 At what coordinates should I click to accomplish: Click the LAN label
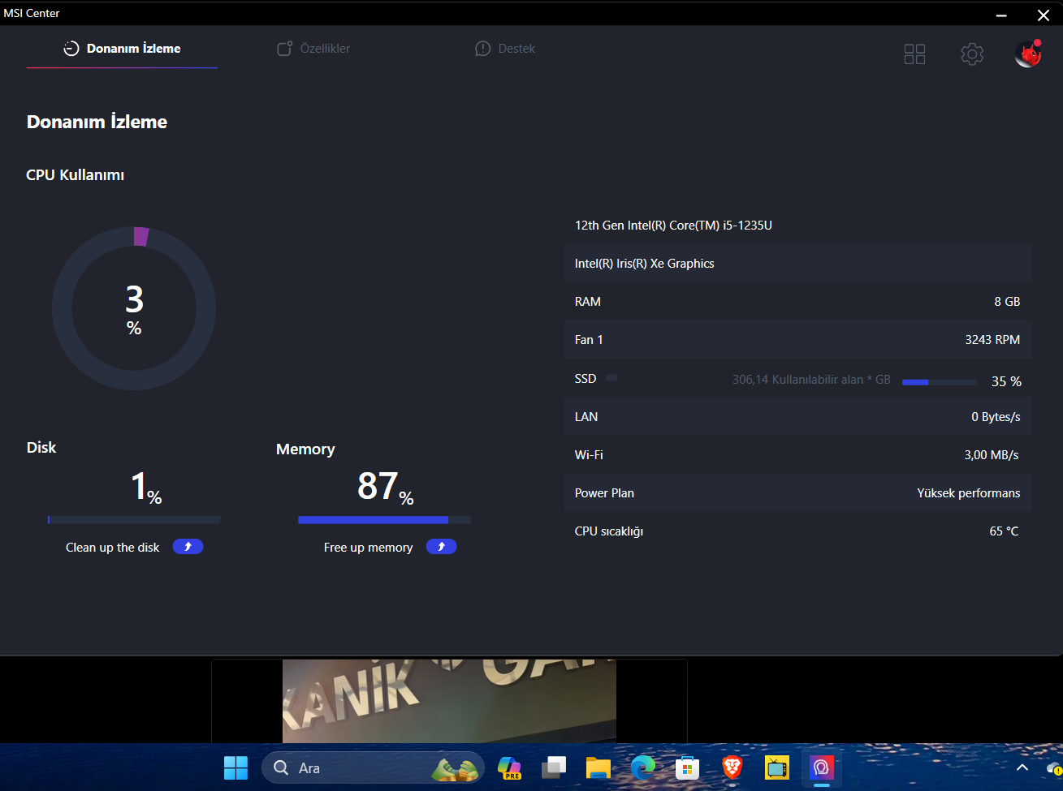[586, 417]
